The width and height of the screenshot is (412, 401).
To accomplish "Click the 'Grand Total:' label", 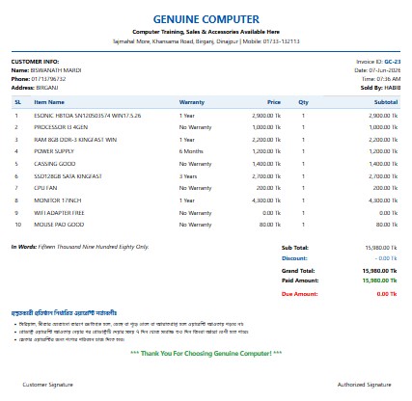I will [298, 271].
